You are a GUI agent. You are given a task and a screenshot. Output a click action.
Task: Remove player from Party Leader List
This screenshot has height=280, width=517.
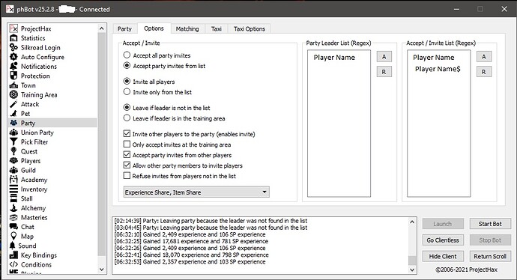pos(384,71)
